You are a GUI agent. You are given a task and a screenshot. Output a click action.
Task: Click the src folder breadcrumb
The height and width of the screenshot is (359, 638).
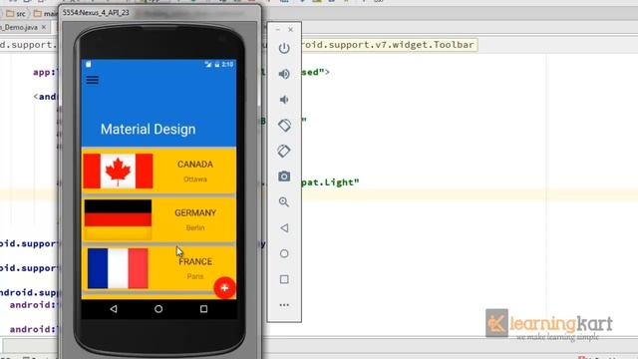click(x=16, y=14)
